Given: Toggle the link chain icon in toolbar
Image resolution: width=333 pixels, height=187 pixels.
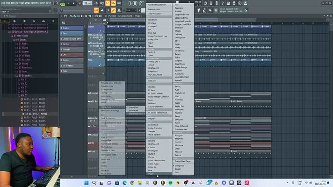Looking at the screenshot, I should coord(113,10).
